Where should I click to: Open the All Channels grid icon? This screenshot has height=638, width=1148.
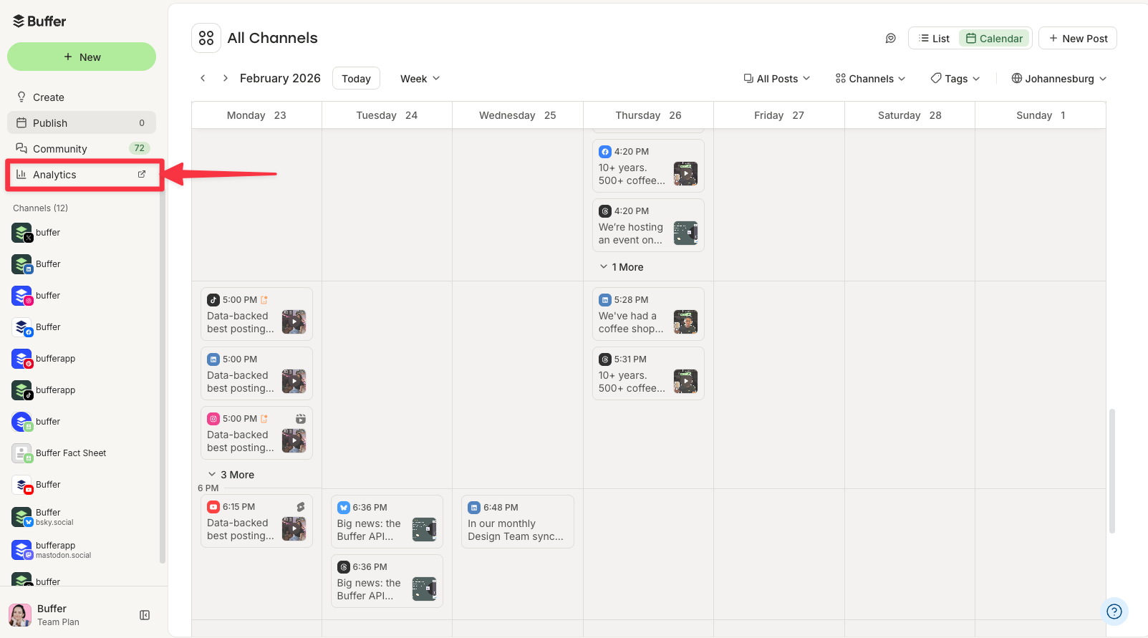(206, 38)
